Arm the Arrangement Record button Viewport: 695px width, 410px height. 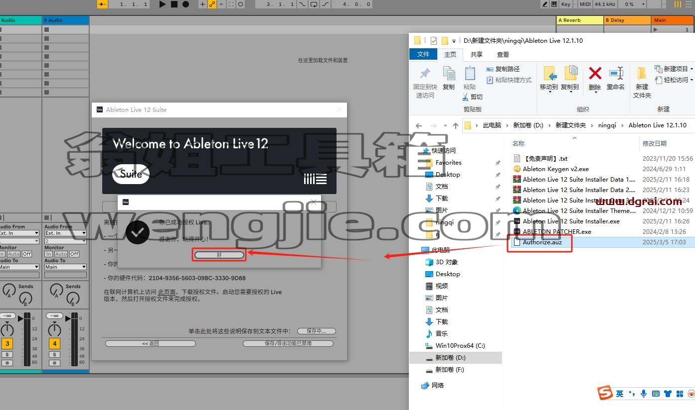click(x=185, y=4)
